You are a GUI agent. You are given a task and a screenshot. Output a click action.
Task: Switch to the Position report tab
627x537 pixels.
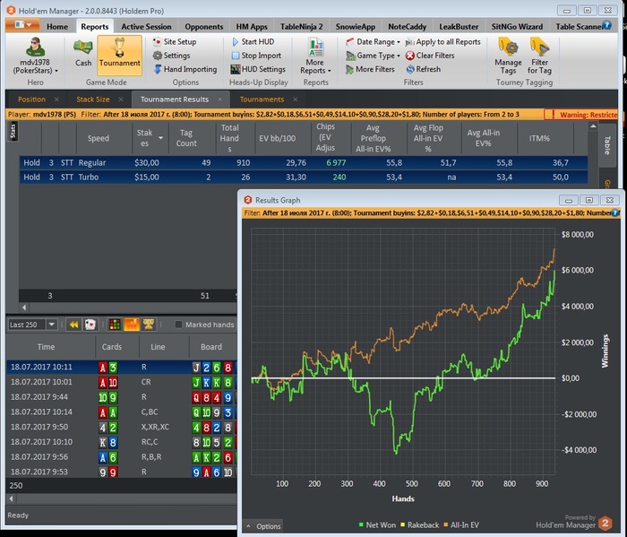31,100
